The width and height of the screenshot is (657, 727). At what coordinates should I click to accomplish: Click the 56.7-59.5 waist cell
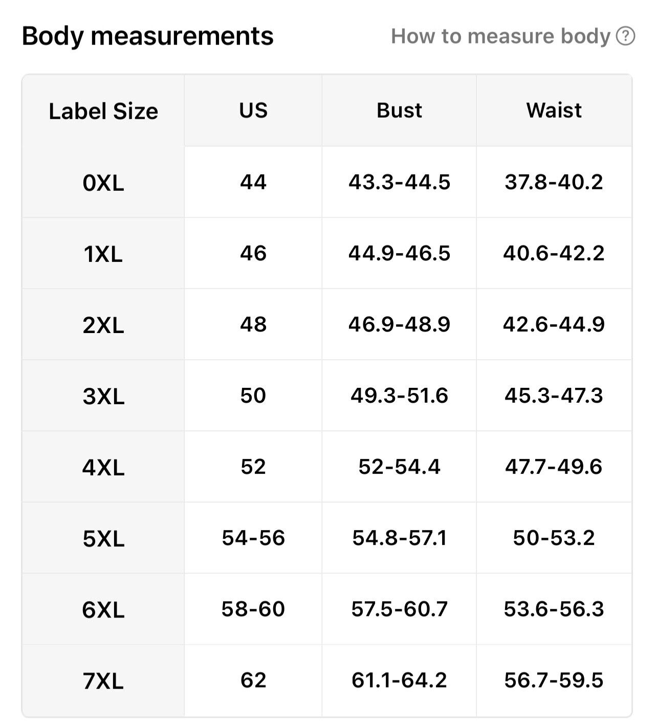(554, 680)
